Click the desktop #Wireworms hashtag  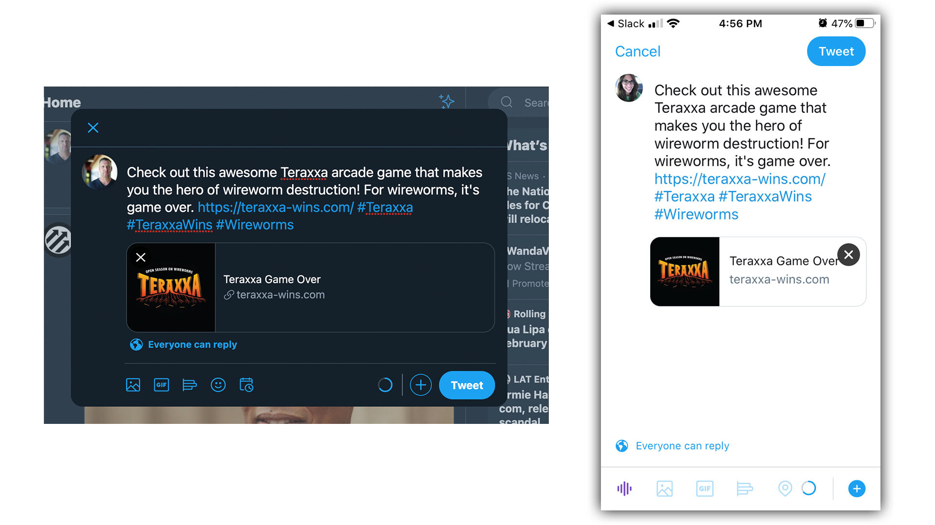(x=255, y=225)
